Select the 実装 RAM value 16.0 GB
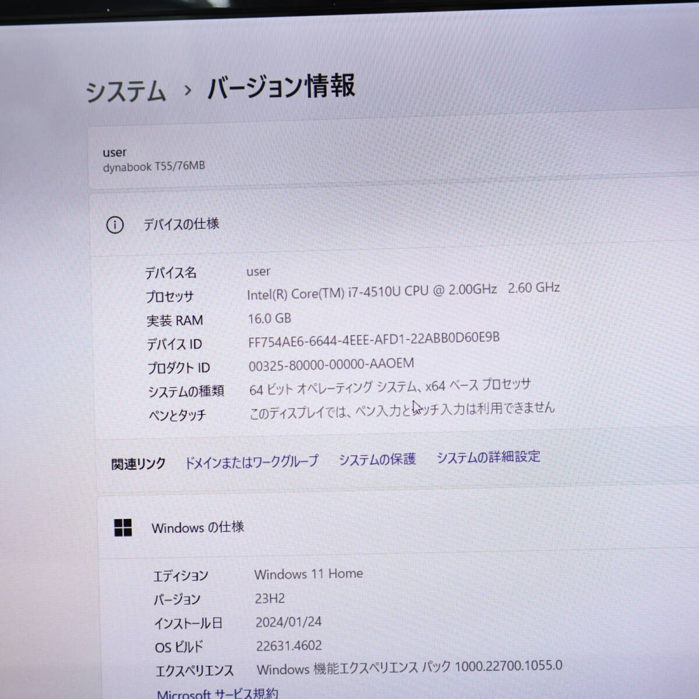 pyautogui.click(x=269, y=319)
